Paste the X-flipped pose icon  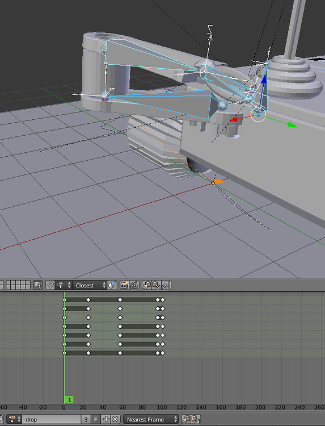[166, 285]
